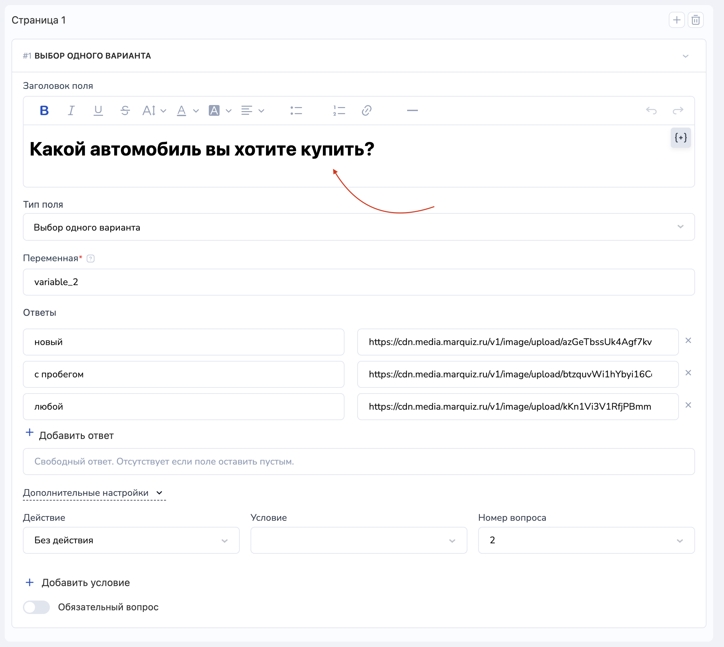The image size is (724, 647).
Task: Open the Действие dropdown
Action: point(131,540)
